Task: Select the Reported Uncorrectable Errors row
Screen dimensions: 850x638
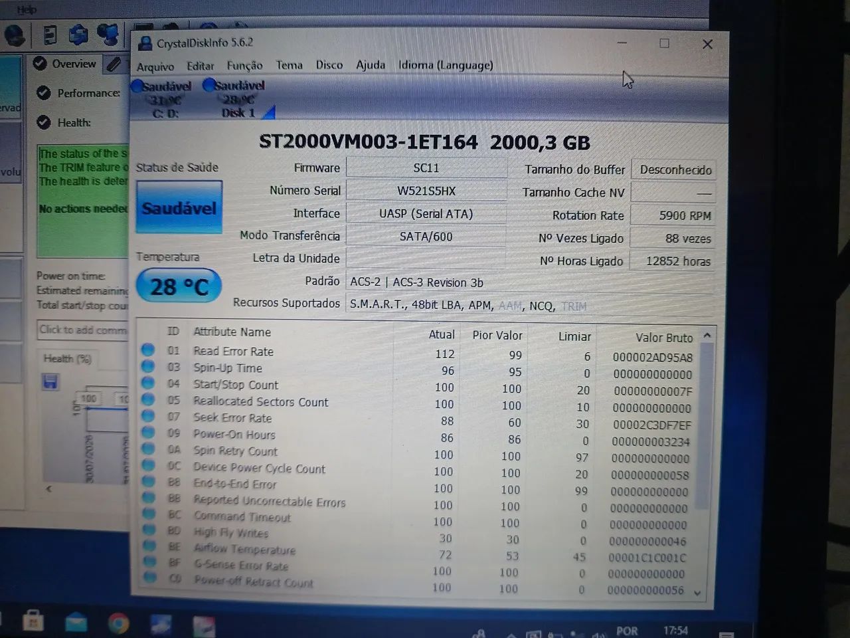Action: click(417, 503)
